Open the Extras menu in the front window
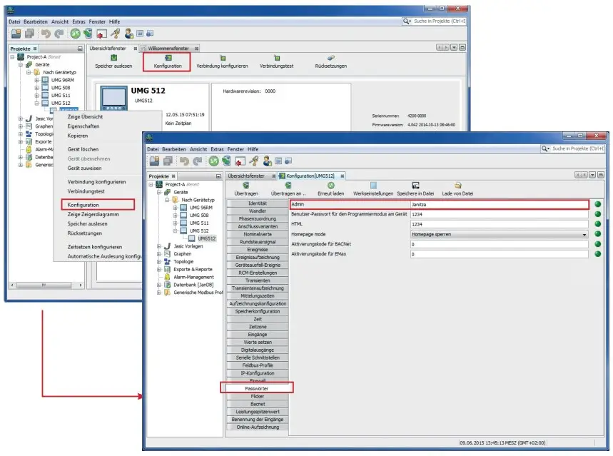This screenshot has height=456, width=613. (217, 149)
